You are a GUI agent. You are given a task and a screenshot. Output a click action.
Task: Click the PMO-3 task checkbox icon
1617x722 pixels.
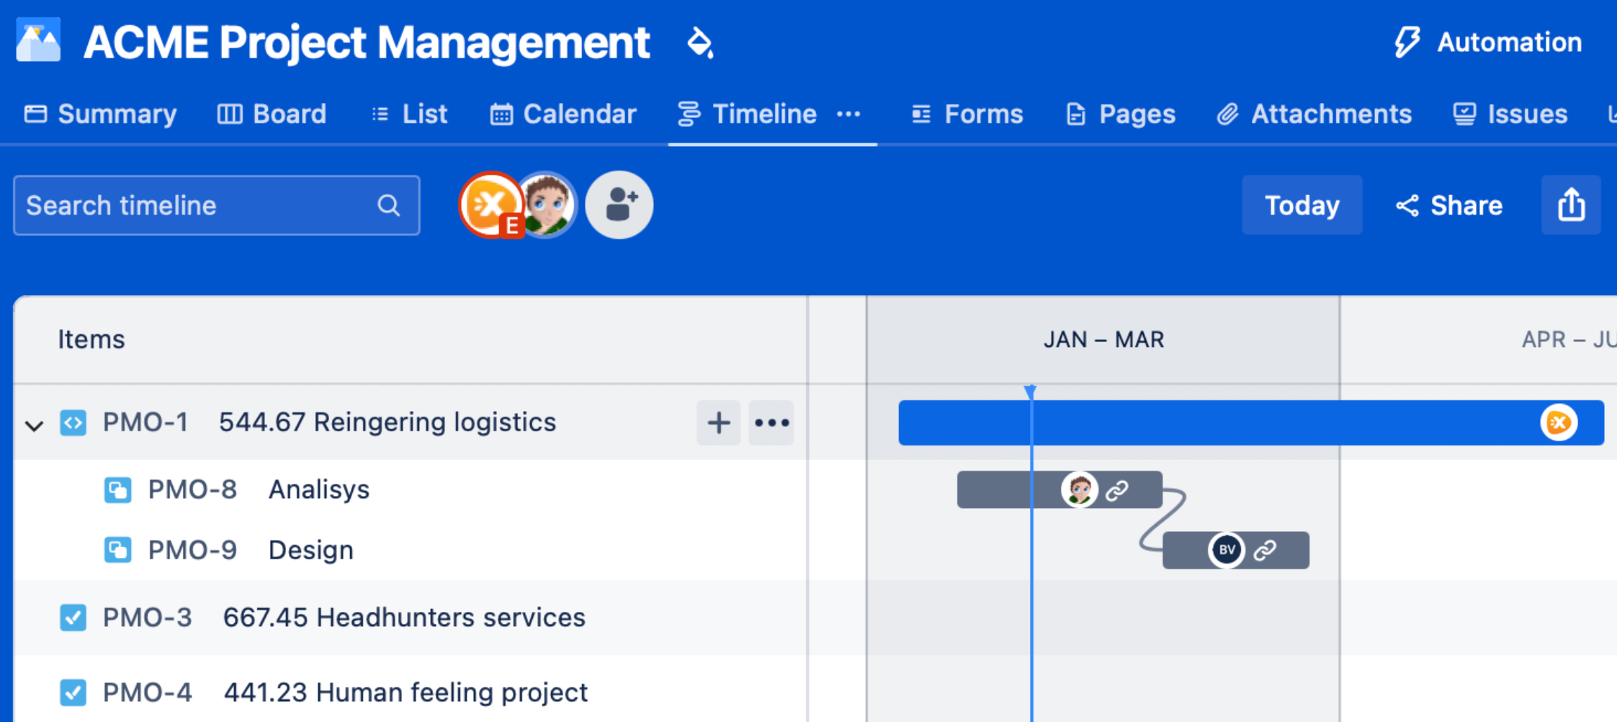pyautogui.click(x=73, y=618)
